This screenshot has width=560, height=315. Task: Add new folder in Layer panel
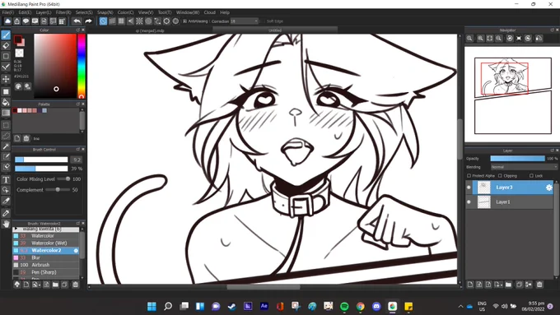[x=508, y=285]
